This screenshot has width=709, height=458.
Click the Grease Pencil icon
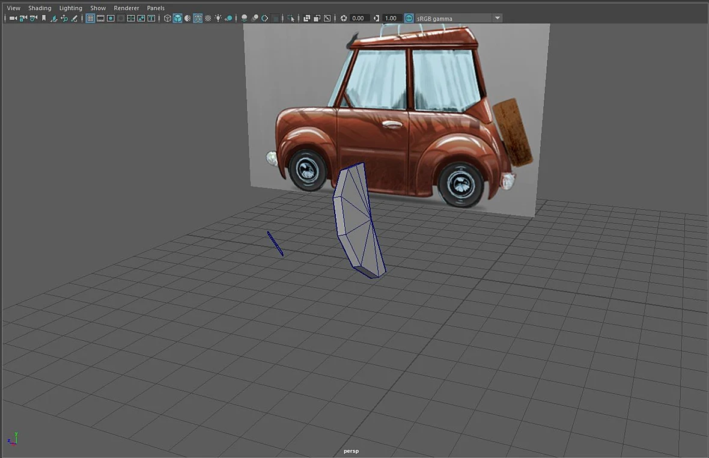(x=75, y=18)
